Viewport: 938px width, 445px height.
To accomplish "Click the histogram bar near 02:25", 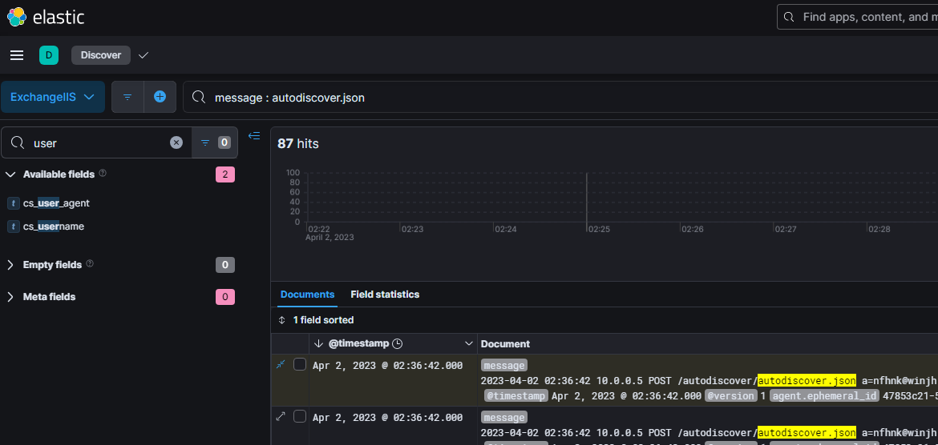I will (587, 197).
